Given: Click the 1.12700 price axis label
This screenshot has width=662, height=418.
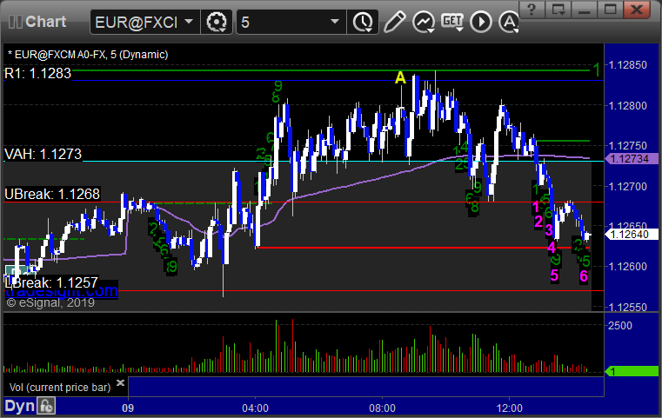Looking at the screenshot, I should point(628,186).
